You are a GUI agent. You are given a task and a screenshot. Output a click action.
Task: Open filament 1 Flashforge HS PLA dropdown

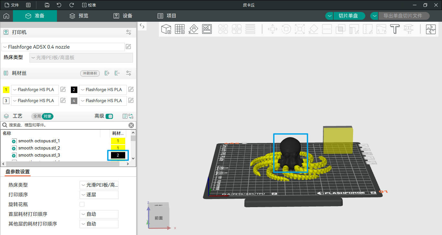point(35,90)
